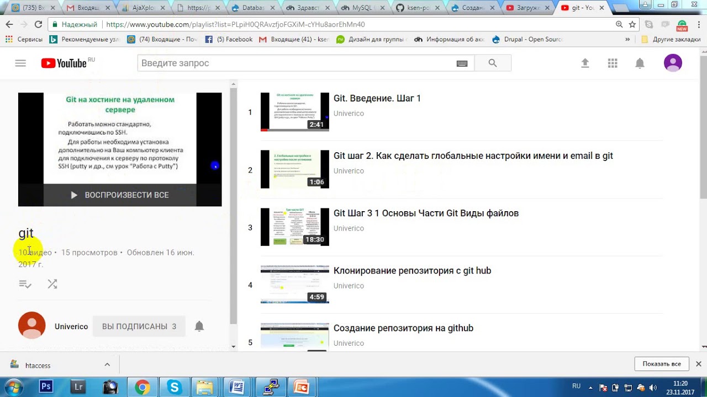The image size is (707, 397).
Task: Click ВОСПРОИЗВЕСТИ ВСЕ play all button
Action: (120, 195)
